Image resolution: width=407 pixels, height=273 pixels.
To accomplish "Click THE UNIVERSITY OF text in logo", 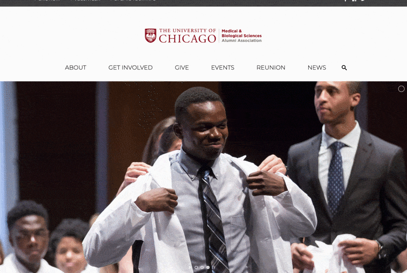I will pyautogui.click(x=187, y=30).
